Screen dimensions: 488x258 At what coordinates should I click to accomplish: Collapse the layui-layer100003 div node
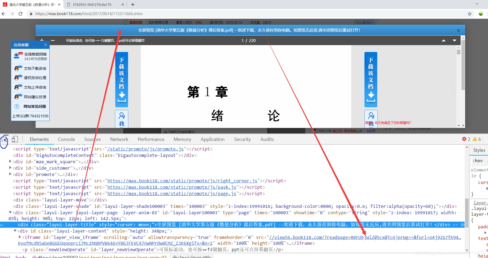click(x=10, y=212)
